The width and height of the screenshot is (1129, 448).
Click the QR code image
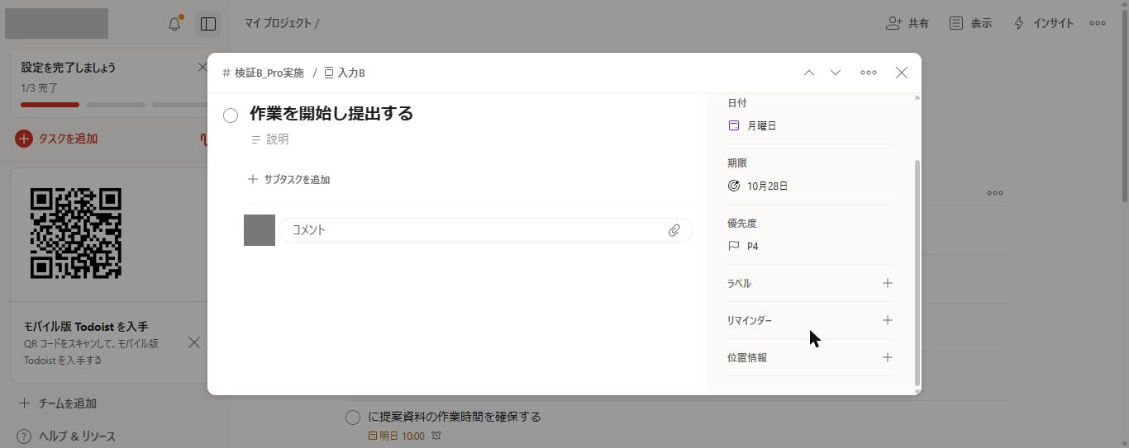coord(76,233)
